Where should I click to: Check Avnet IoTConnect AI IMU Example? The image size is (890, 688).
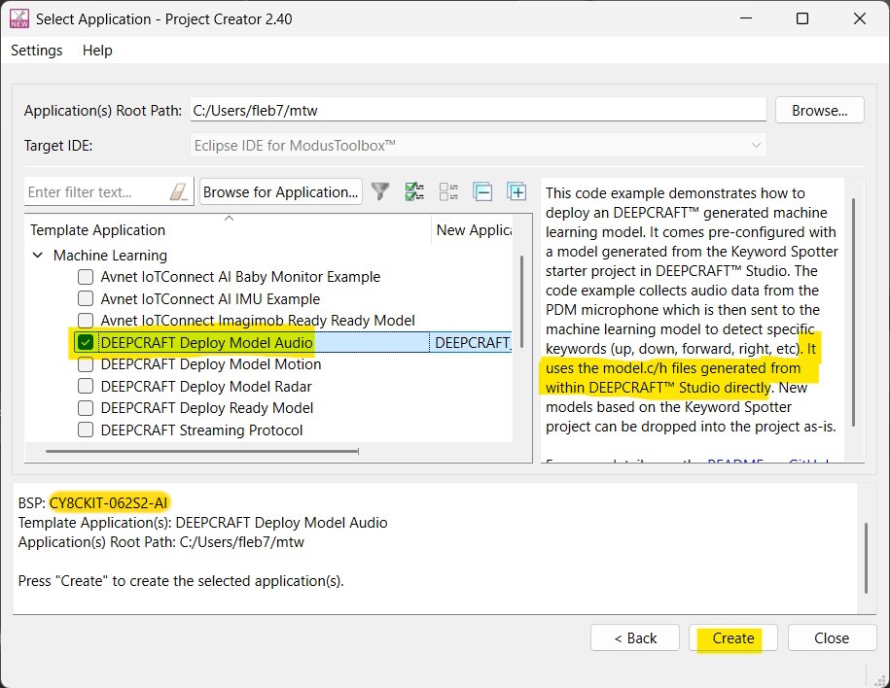click(86, 298)
